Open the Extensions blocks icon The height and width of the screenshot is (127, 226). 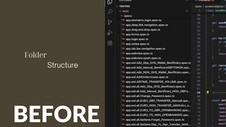point(110,43)
